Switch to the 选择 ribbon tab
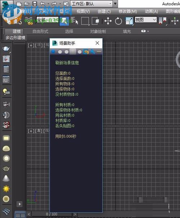 click(69, 31)
